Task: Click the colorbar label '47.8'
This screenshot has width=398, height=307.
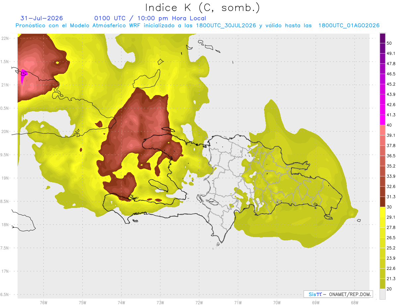Action: click(x=391, y=64)
